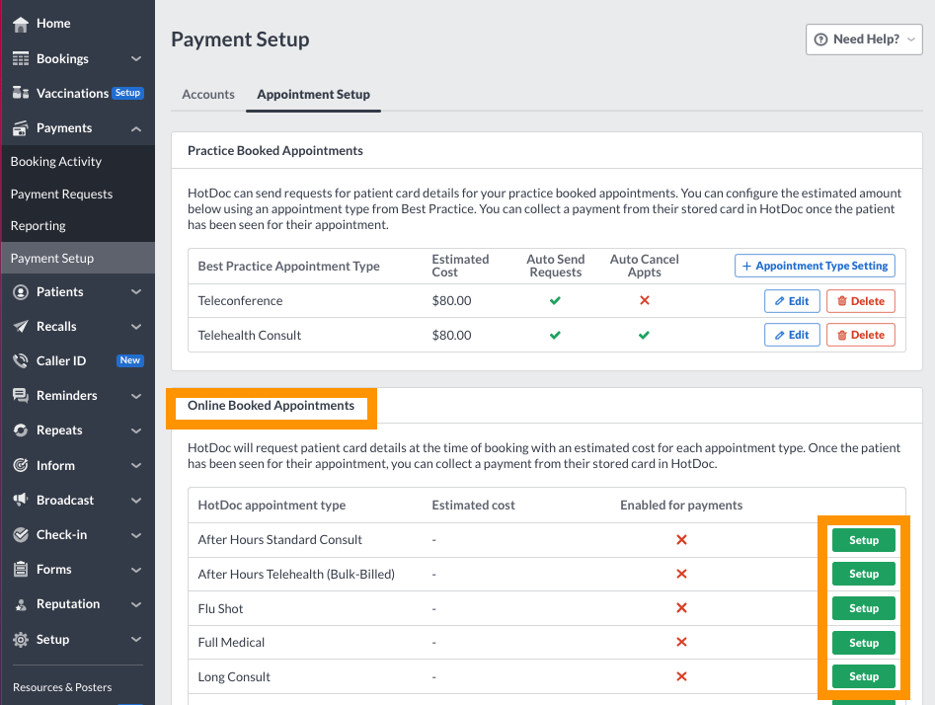Expand the Broadcast menu chevron
Screen dimensions: 935x705
136,501
